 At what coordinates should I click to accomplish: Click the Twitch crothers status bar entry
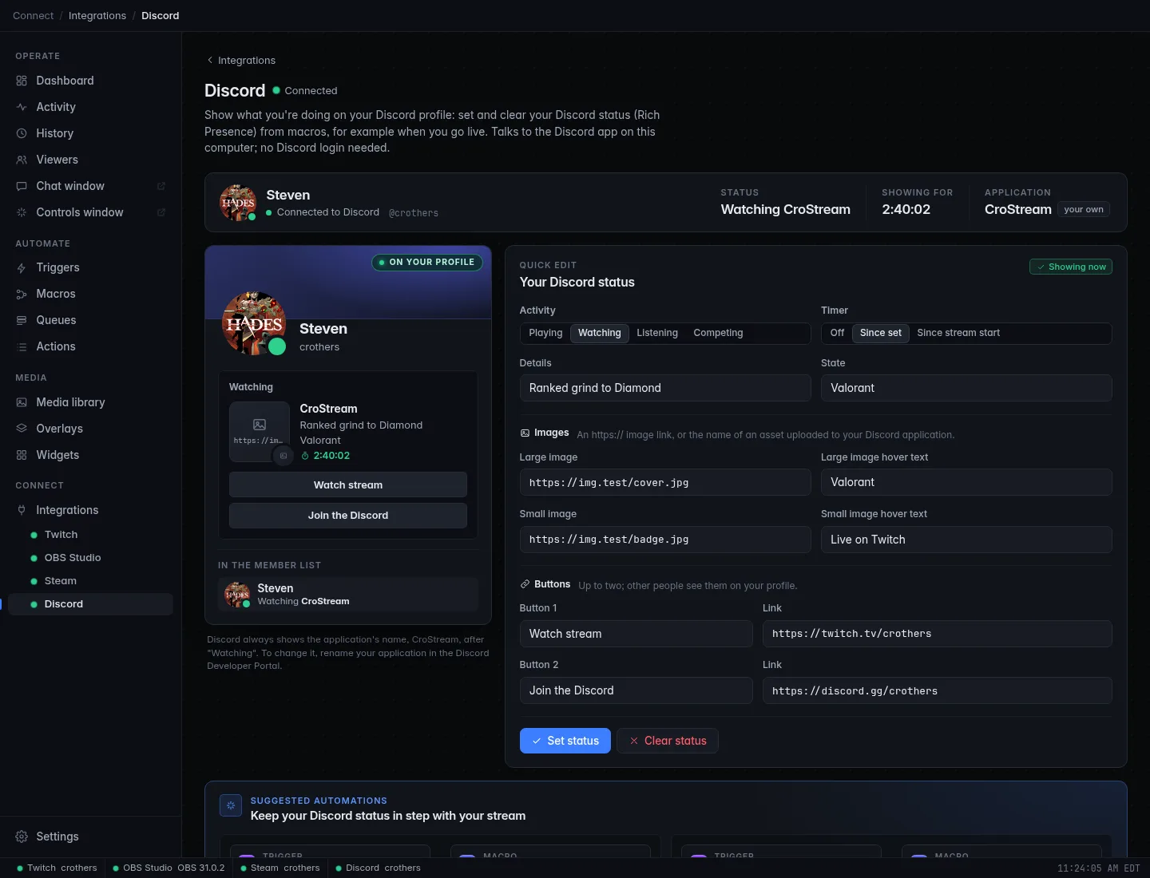[57, 868]
